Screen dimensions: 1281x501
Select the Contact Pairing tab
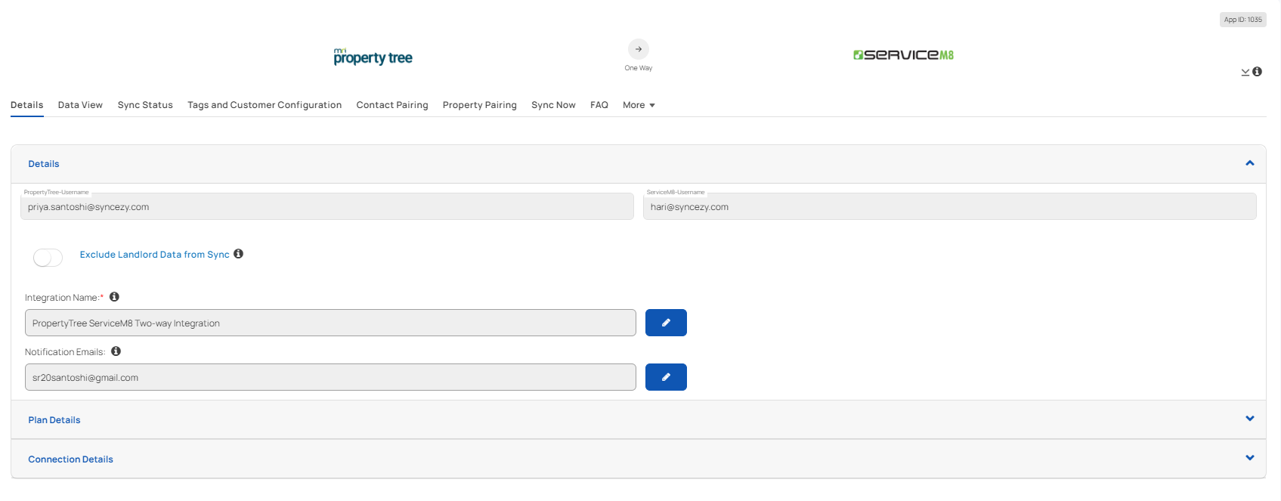pyautogui.click(x=392, y=105)
